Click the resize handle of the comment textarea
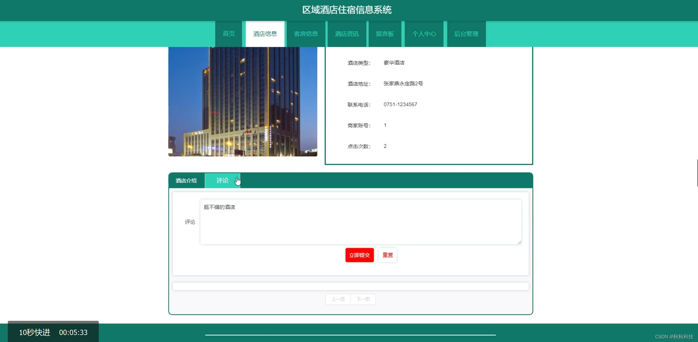The width and height of the screenshot is (698, 342). point(519,242)
